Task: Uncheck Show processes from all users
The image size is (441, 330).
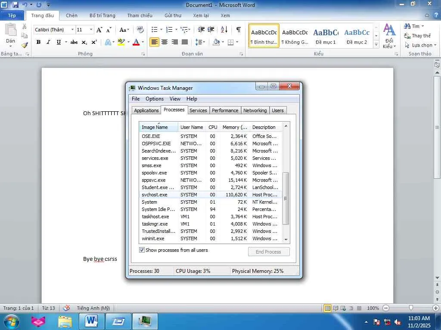Action: (142, 250)
